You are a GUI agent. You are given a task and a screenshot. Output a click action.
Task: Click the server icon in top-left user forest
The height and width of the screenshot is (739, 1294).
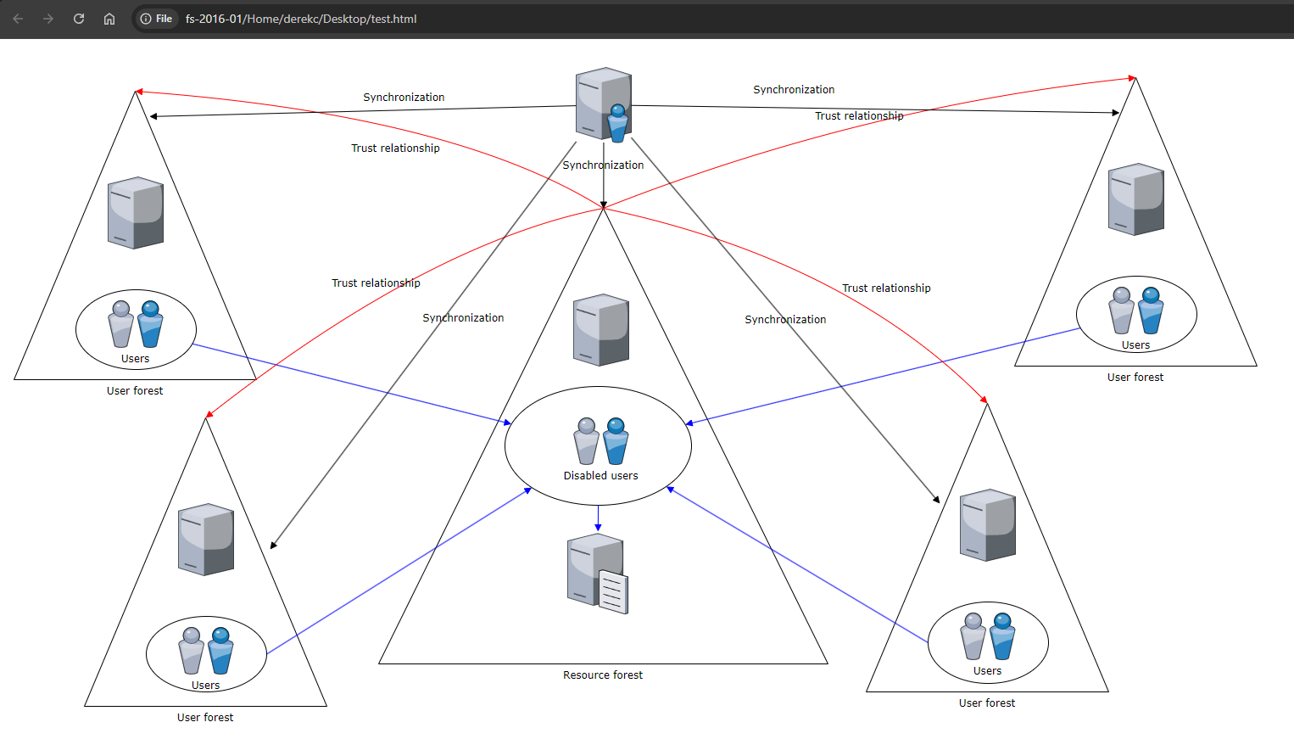tap(136, 213)
